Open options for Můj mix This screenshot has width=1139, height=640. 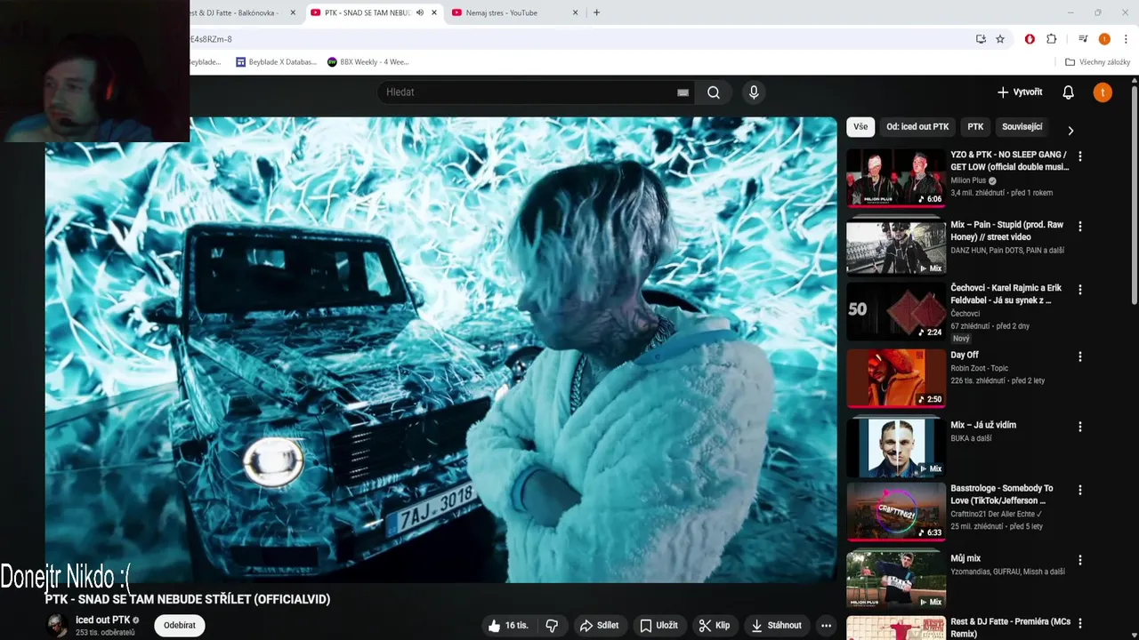pos(1080,560)
